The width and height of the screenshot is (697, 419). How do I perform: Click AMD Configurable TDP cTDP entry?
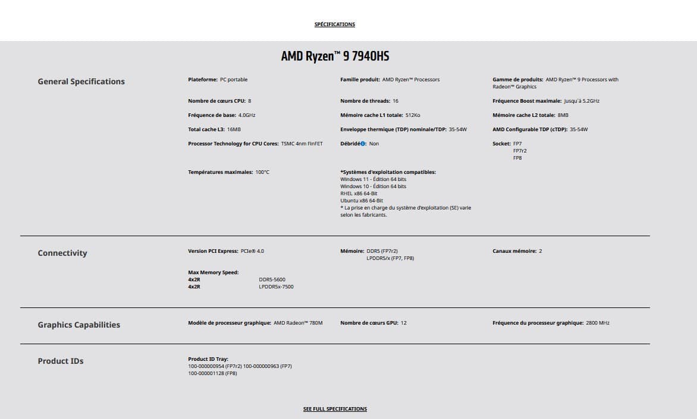click(540, 129)
